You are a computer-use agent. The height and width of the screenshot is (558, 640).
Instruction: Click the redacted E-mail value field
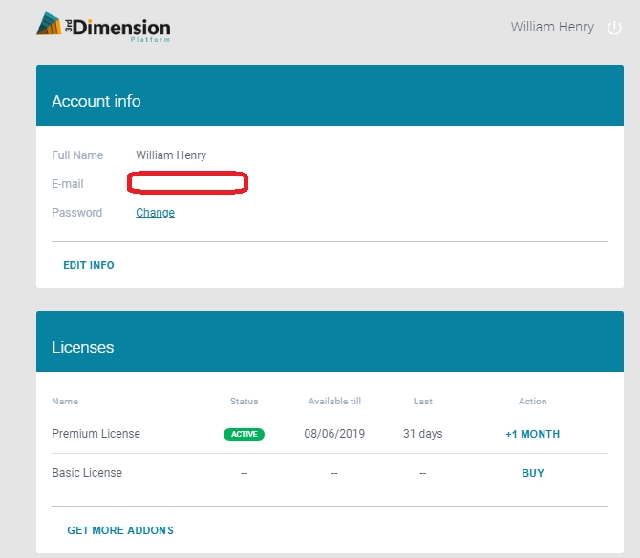(x=188, y=183)
